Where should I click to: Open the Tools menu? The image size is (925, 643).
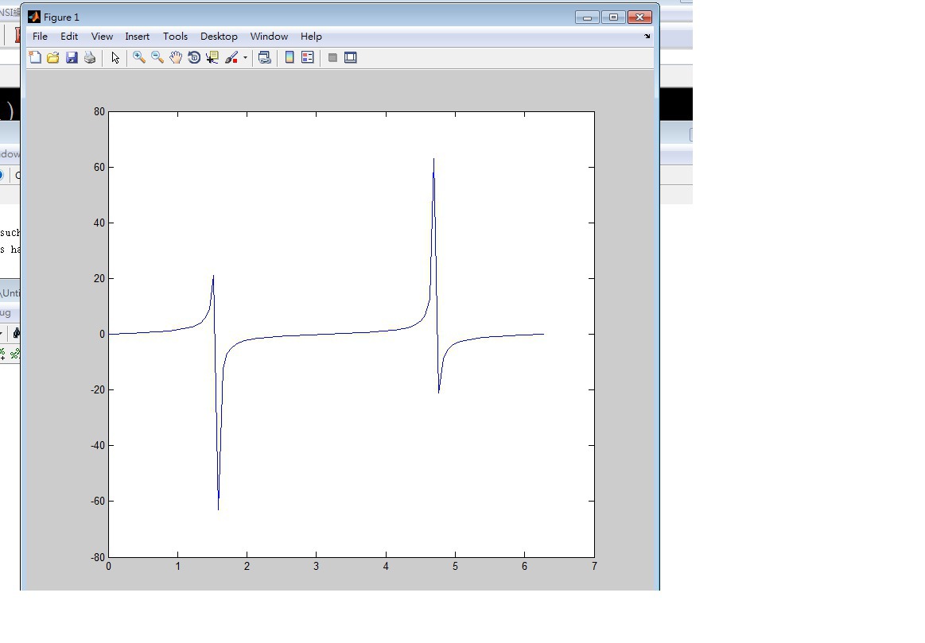(x=175, y=37)
